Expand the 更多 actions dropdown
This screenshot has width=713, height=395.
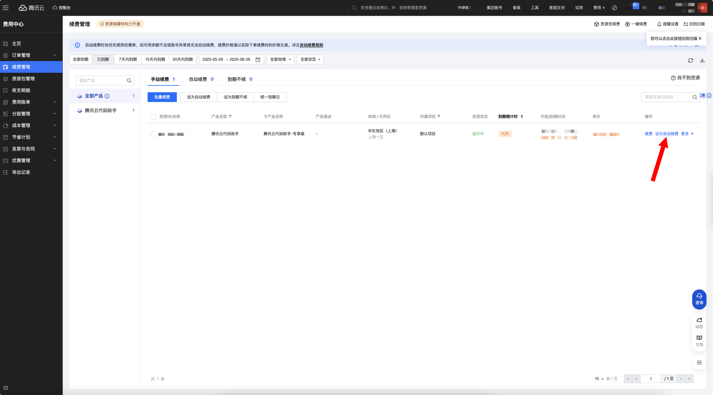click(687, 134)
